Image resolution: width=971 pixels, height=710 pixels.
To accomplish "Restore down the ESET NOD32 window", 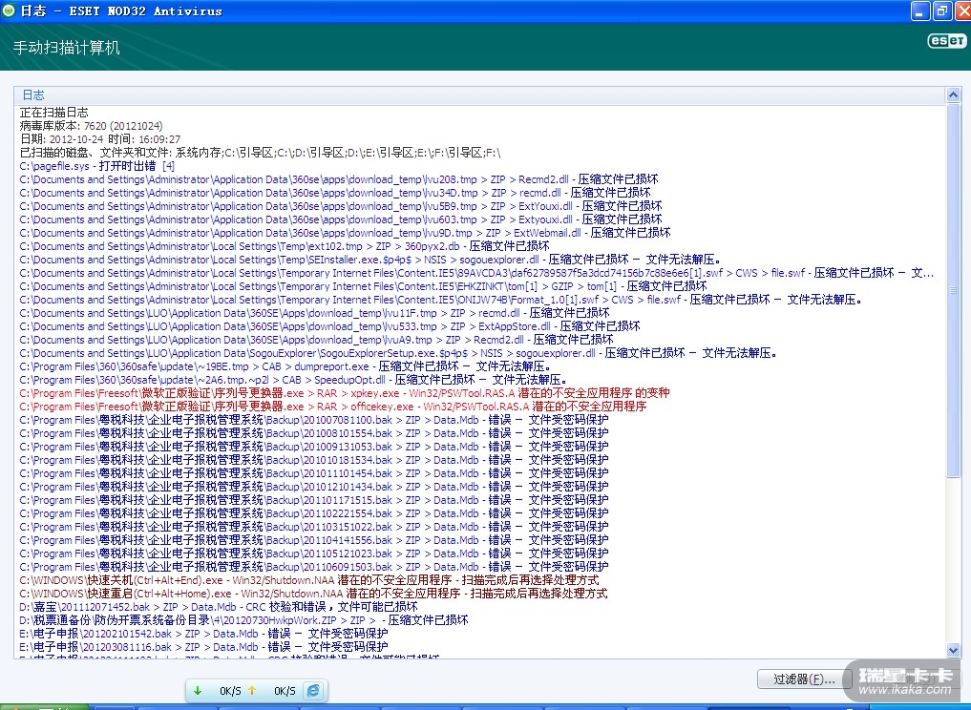I will [x=940, y=10].
